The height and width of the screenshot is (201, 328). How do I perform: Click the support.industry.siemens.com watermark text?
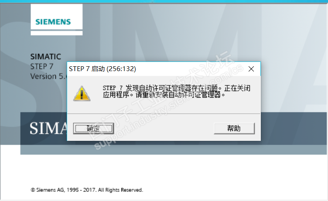click(168, 108)
